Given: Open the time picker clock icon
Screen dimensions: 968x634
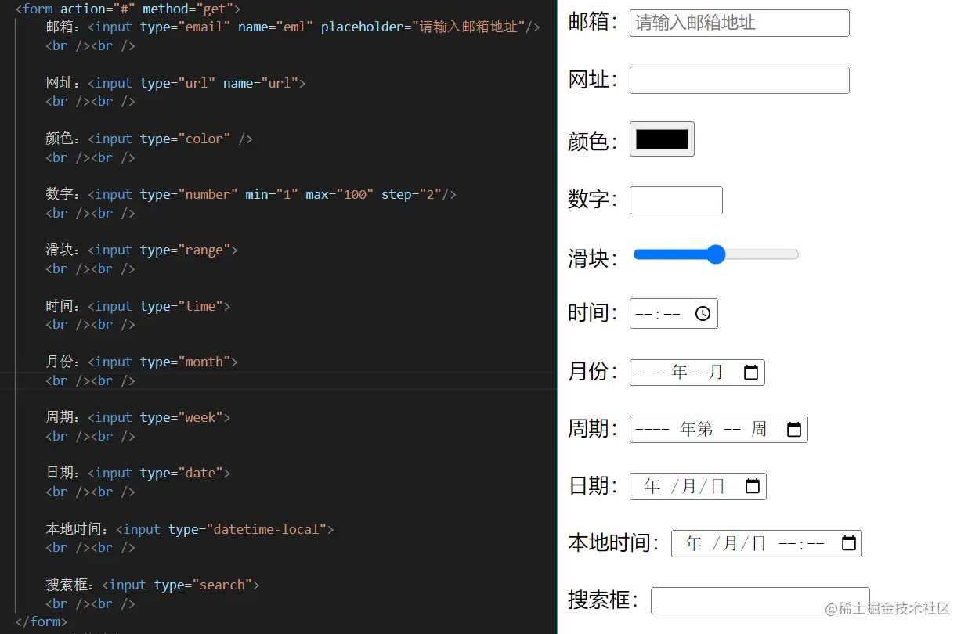Looking at the screenshot, I should [x=703, y=314].
